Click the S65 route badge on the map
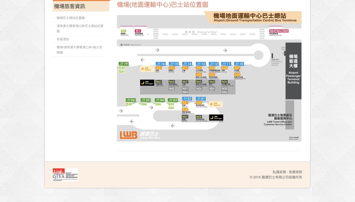This screenshot has width=355, height=202. [286, 31]
